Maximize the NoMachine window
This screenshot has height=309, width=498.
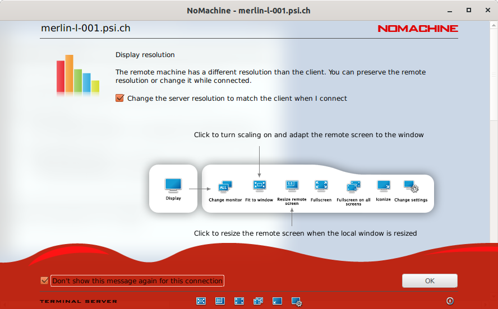click(469, 11)
